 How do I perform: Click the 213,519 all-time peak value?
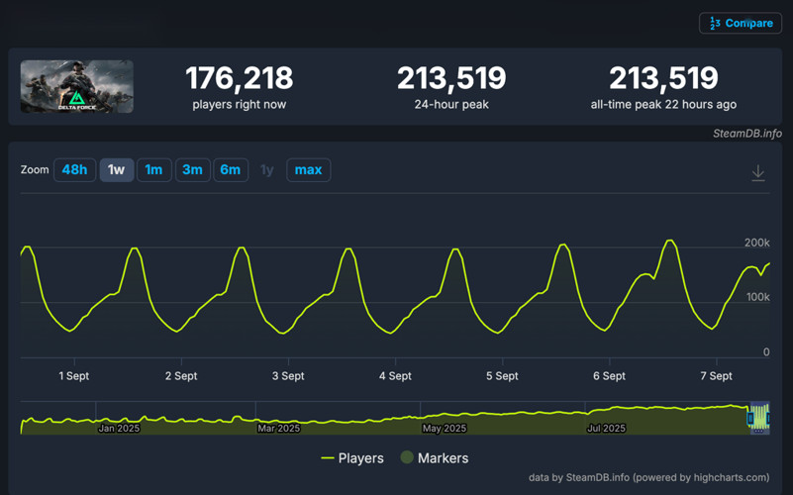[x=662, y=78]
